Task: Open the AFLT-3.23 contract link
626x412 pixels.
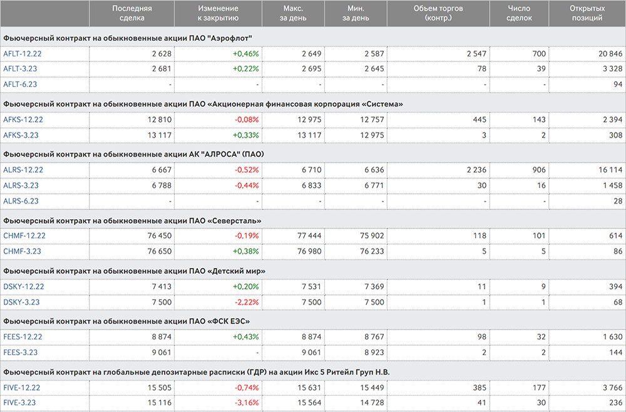Action: click(20, 69)
